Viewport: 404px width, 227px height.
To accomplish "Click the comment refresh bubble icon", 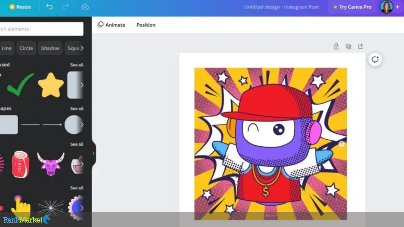I will pyautogui.click(x=375, y=60).
